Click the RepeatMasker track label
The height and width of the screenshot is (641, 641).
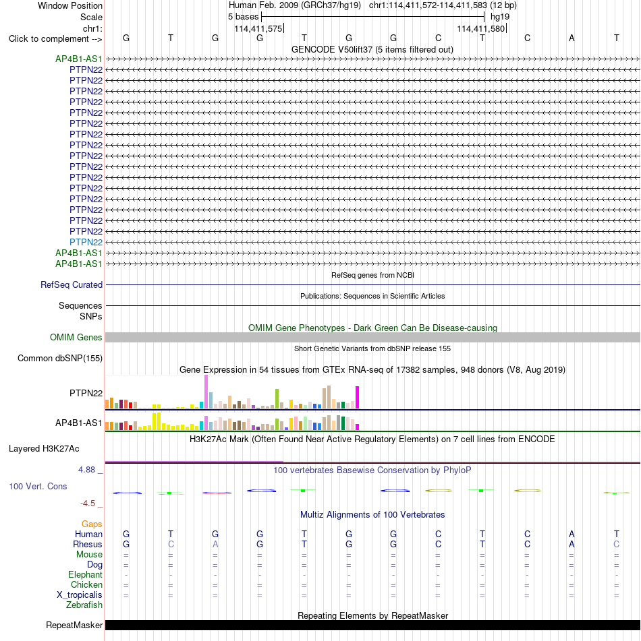click(x=74, y=625)
